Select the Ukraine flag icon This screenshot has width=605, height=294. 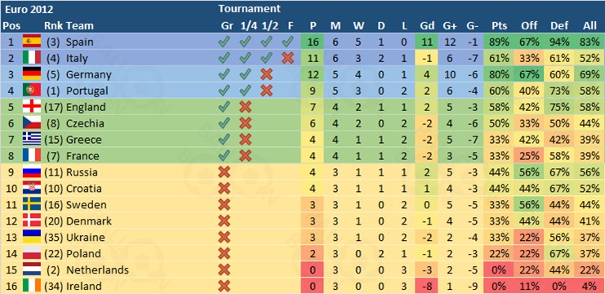[x=32, y=237]
